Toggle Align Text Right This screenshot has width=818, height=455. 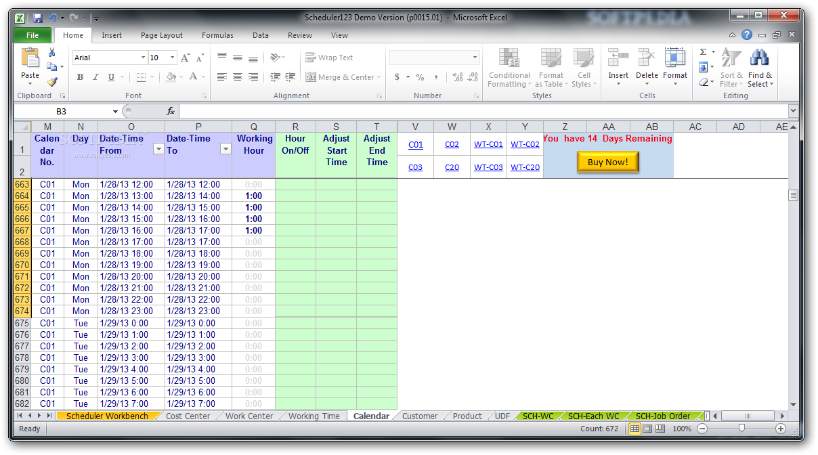point(253,77)
